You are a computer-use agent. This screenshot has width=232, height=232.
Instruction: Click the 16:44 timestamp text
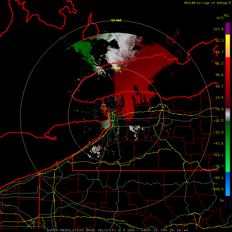pyautogui.click(x=183, y=230)
